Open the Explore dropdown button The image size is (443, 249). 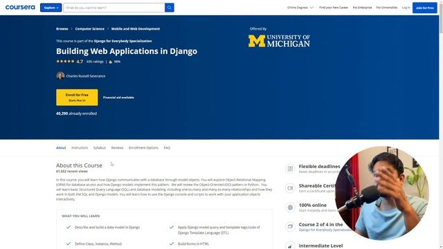(51, 8)
